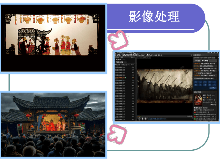Click the playlist vertical scrollbar
Screen dimensions: 220x165
(x=136, y=89)
